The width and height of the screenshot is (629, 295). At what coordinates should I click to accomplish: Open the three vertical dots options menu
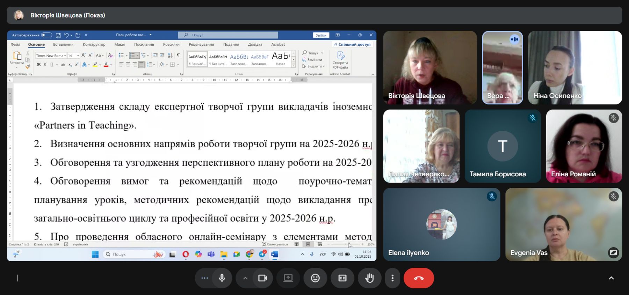pos(392,278)
